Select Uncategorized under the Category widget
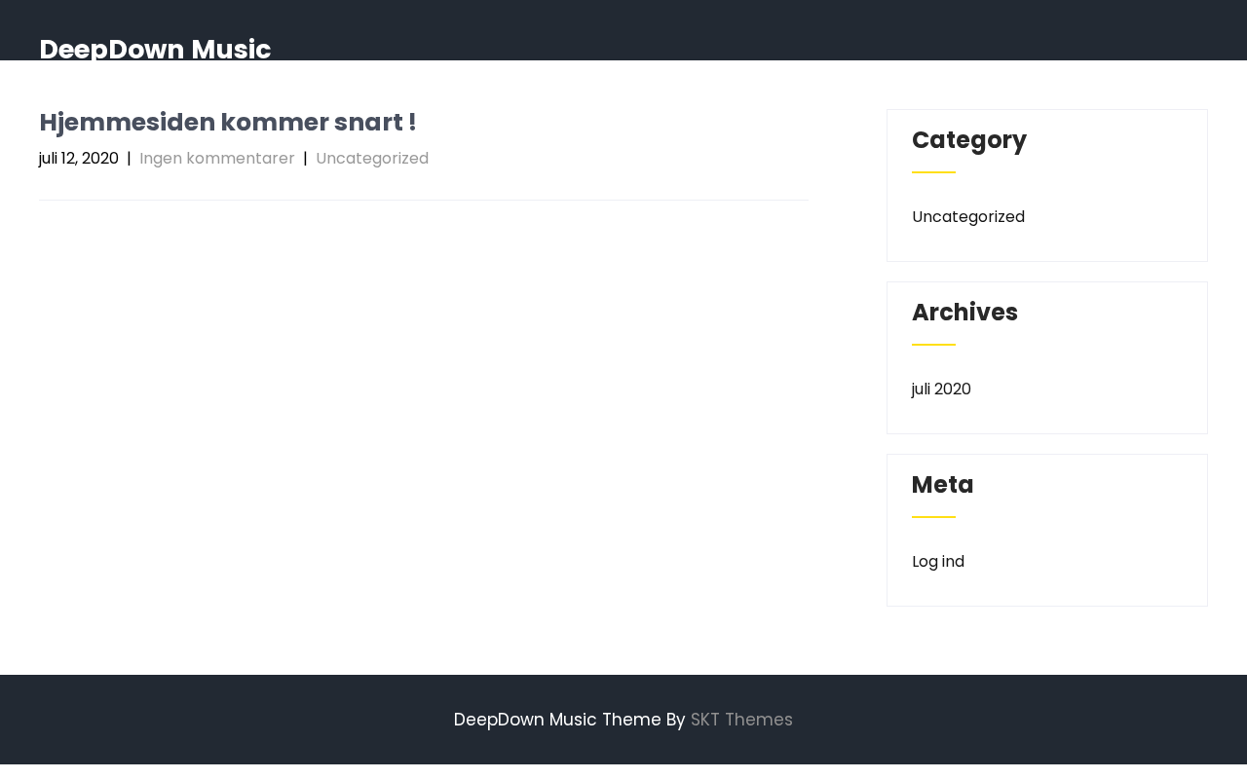The image size is (1247, 779). tap(967, 217)
